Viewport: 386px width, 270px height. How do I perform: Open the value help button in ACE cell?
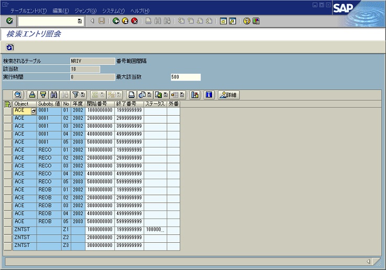coord(34,111)
